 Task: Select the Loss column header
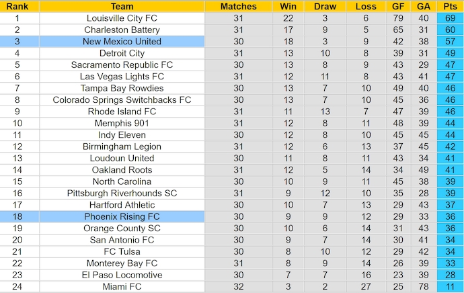point(365,6)
